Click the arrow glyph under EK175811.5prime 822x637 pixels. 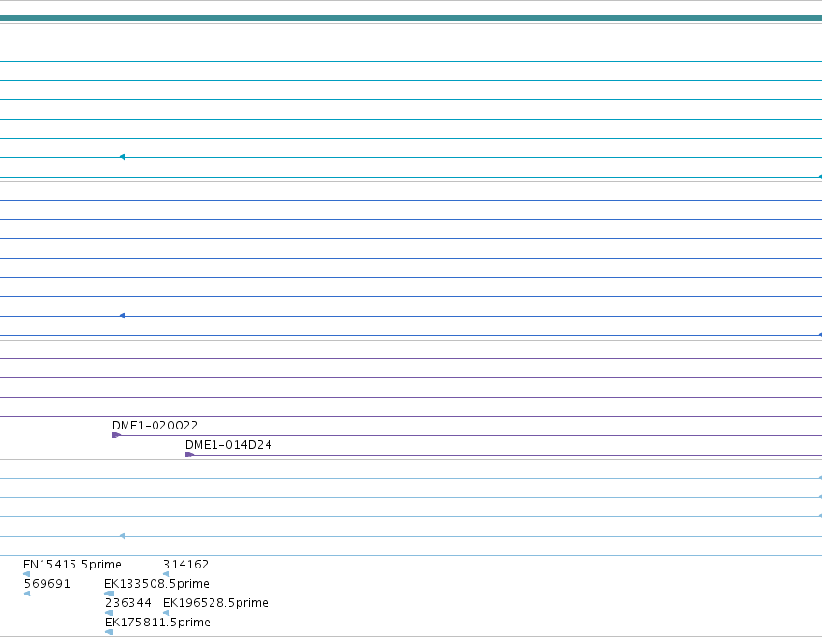click(109, 632)
